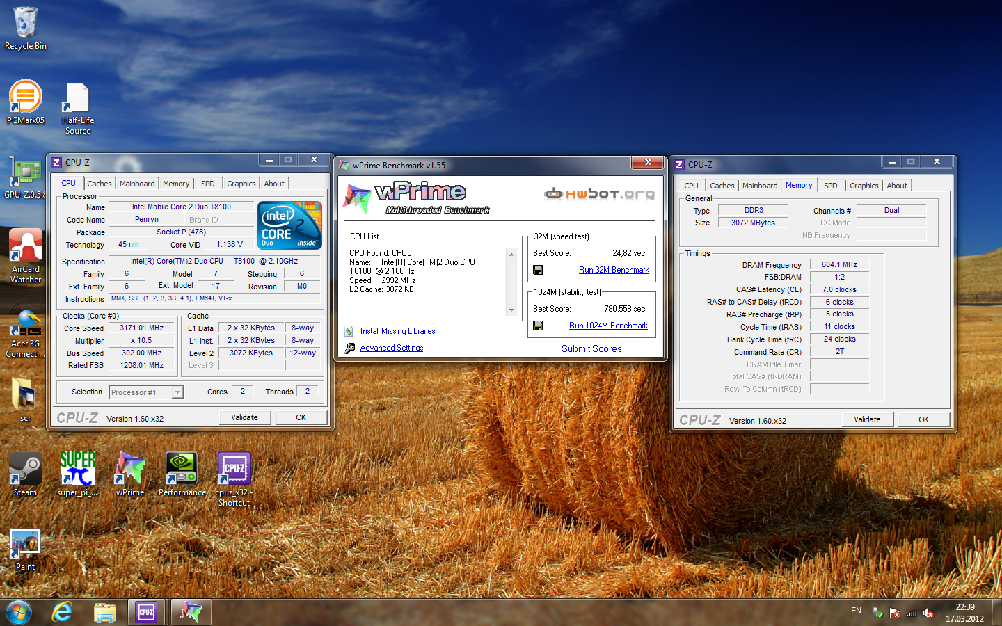Open the network signal tray icon
Screen dimensions: 1002x626
[x=911, y=613]
